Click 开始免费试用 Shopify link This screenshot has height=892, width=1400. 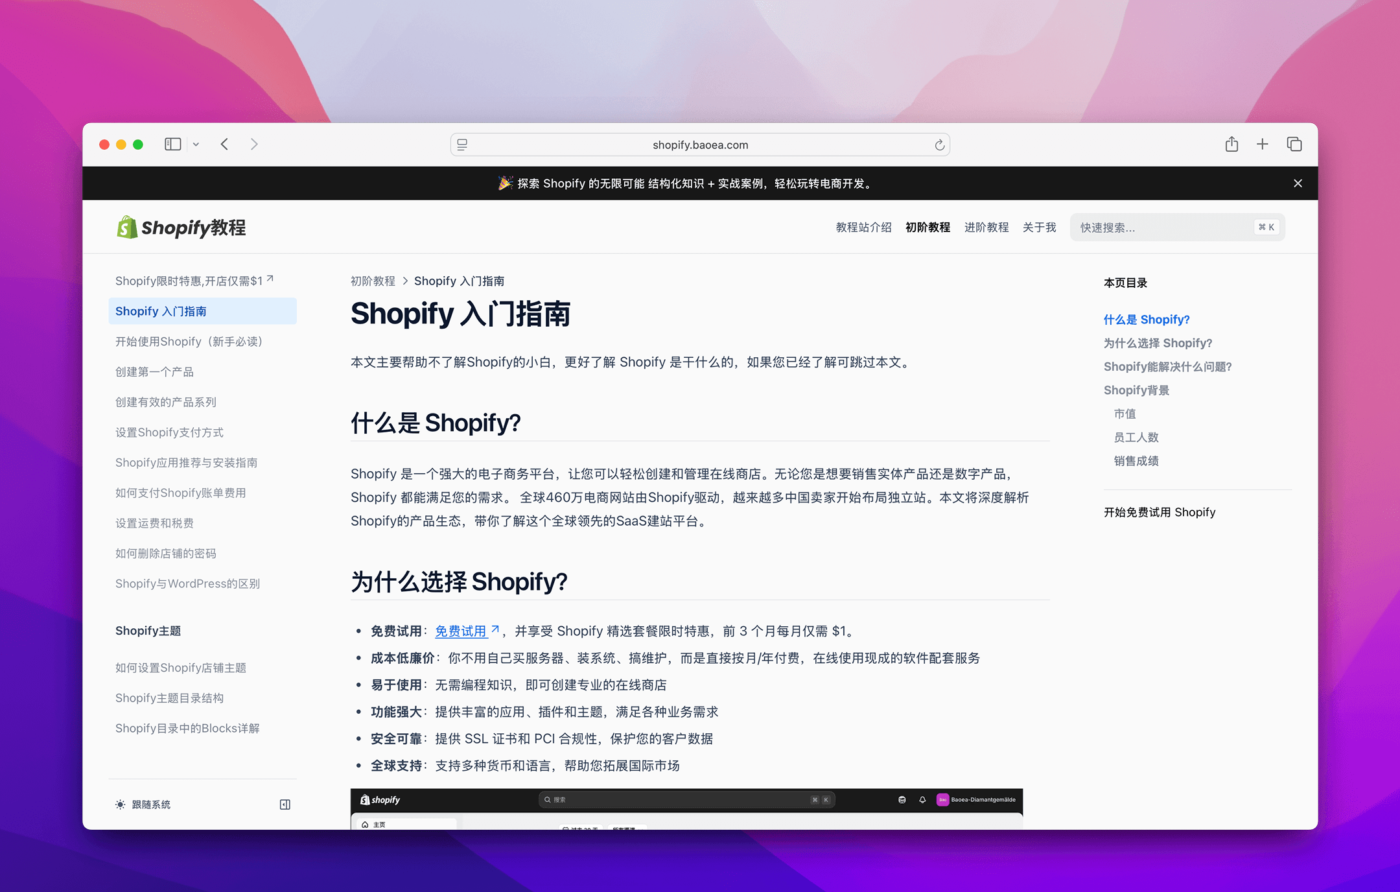pos(1160,512)
